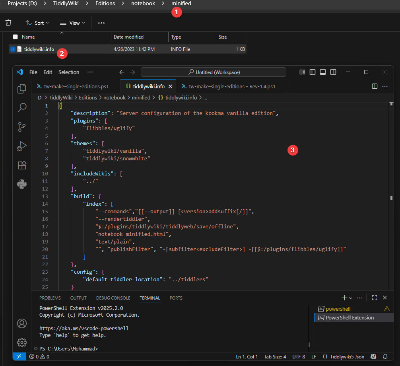Viewport: 400px width, 366px height.
Task: Open the Extensions view
Action: [x=22, y=165]
